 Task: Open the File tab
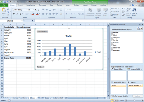[4, 5]
